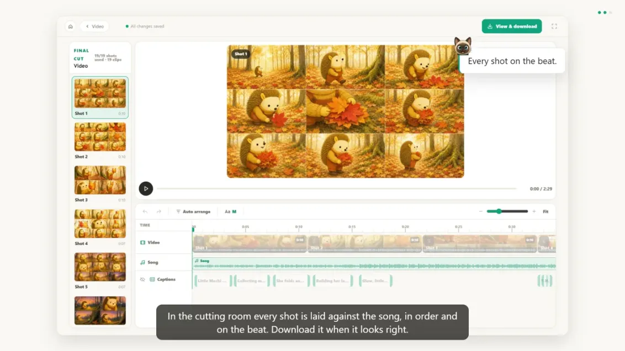Click the Captions track icon

click(x=152, y=279)
